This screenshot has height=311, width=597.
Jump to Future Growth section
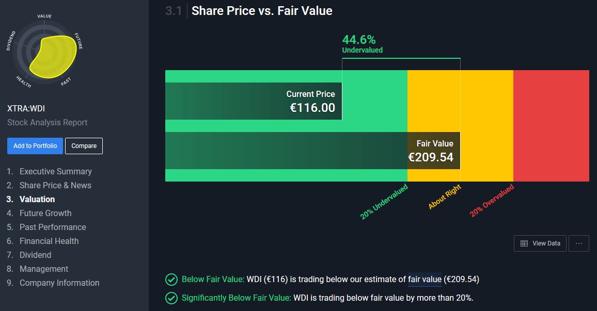coord(45,213)
